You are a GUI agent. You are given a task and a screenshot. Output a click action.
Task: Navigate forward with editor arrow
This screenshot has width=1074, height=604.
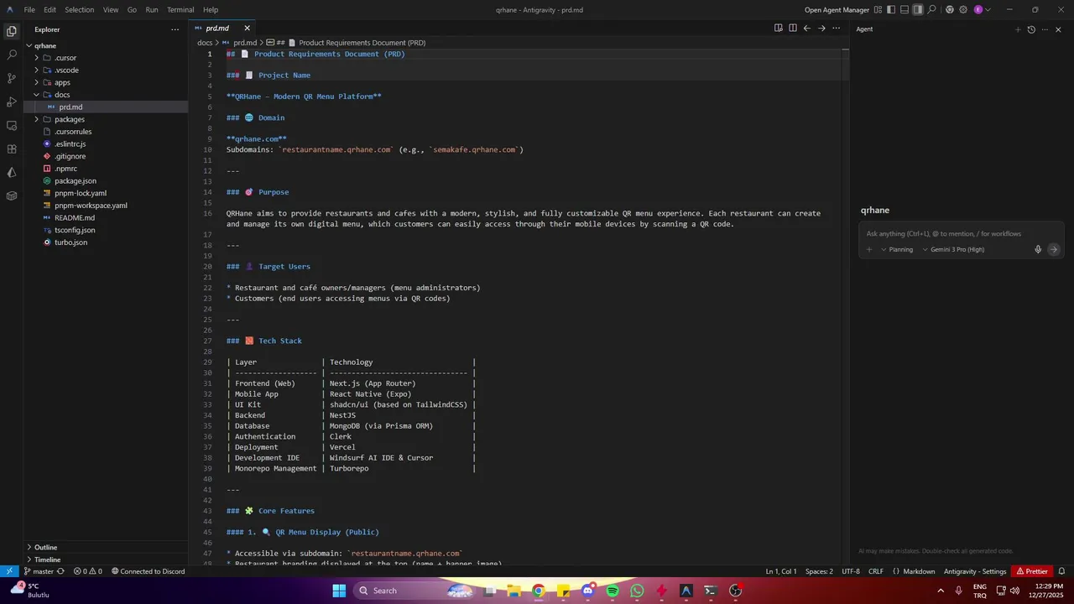(x=821, y=28)
